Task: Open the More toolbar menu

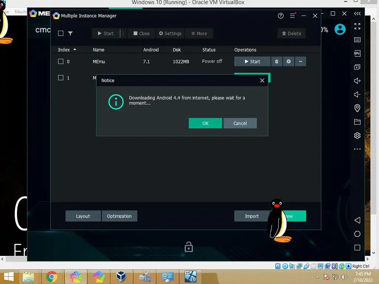Action: click(x=199, y=33)
